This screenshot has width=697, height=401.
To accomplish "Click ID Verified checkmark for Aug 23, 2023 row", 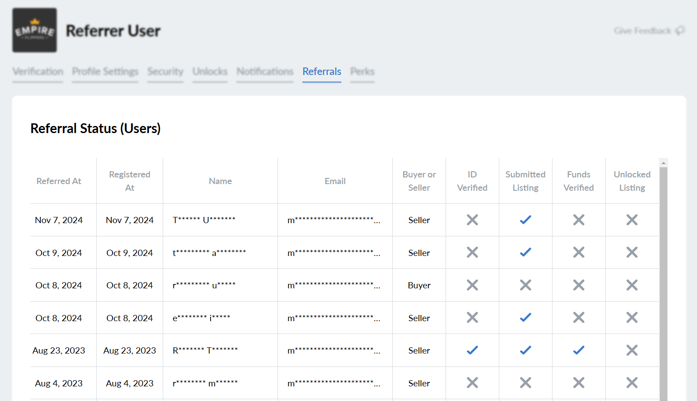I will pos(472,350).
